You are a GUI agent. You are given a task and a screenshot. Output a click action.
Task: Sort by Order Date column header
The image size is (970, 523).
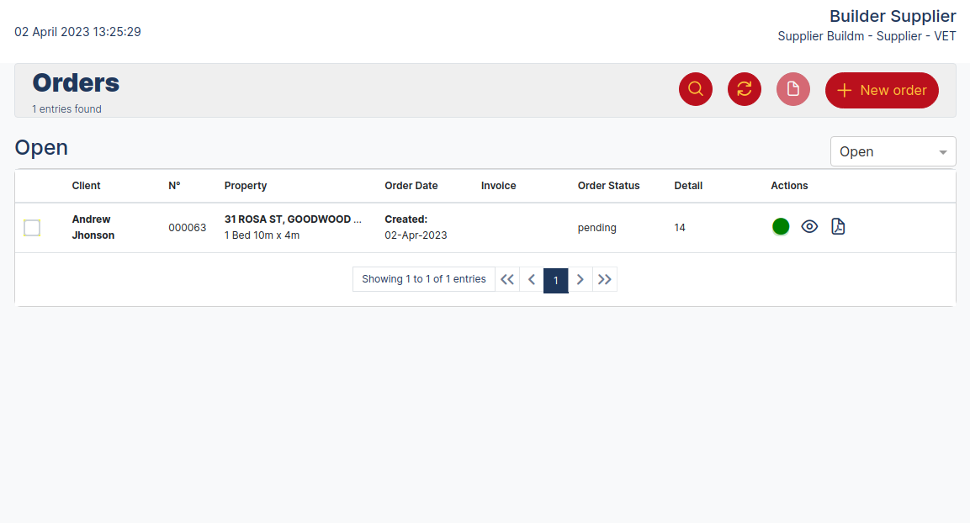411,186
